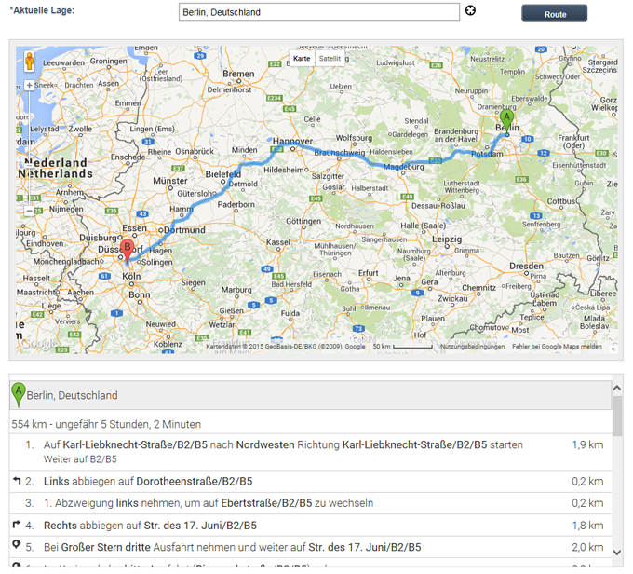Select step 4 Rechts abbiegen Str. des 17. Juni
Screen dimensions: 633x574
[310, 526]
